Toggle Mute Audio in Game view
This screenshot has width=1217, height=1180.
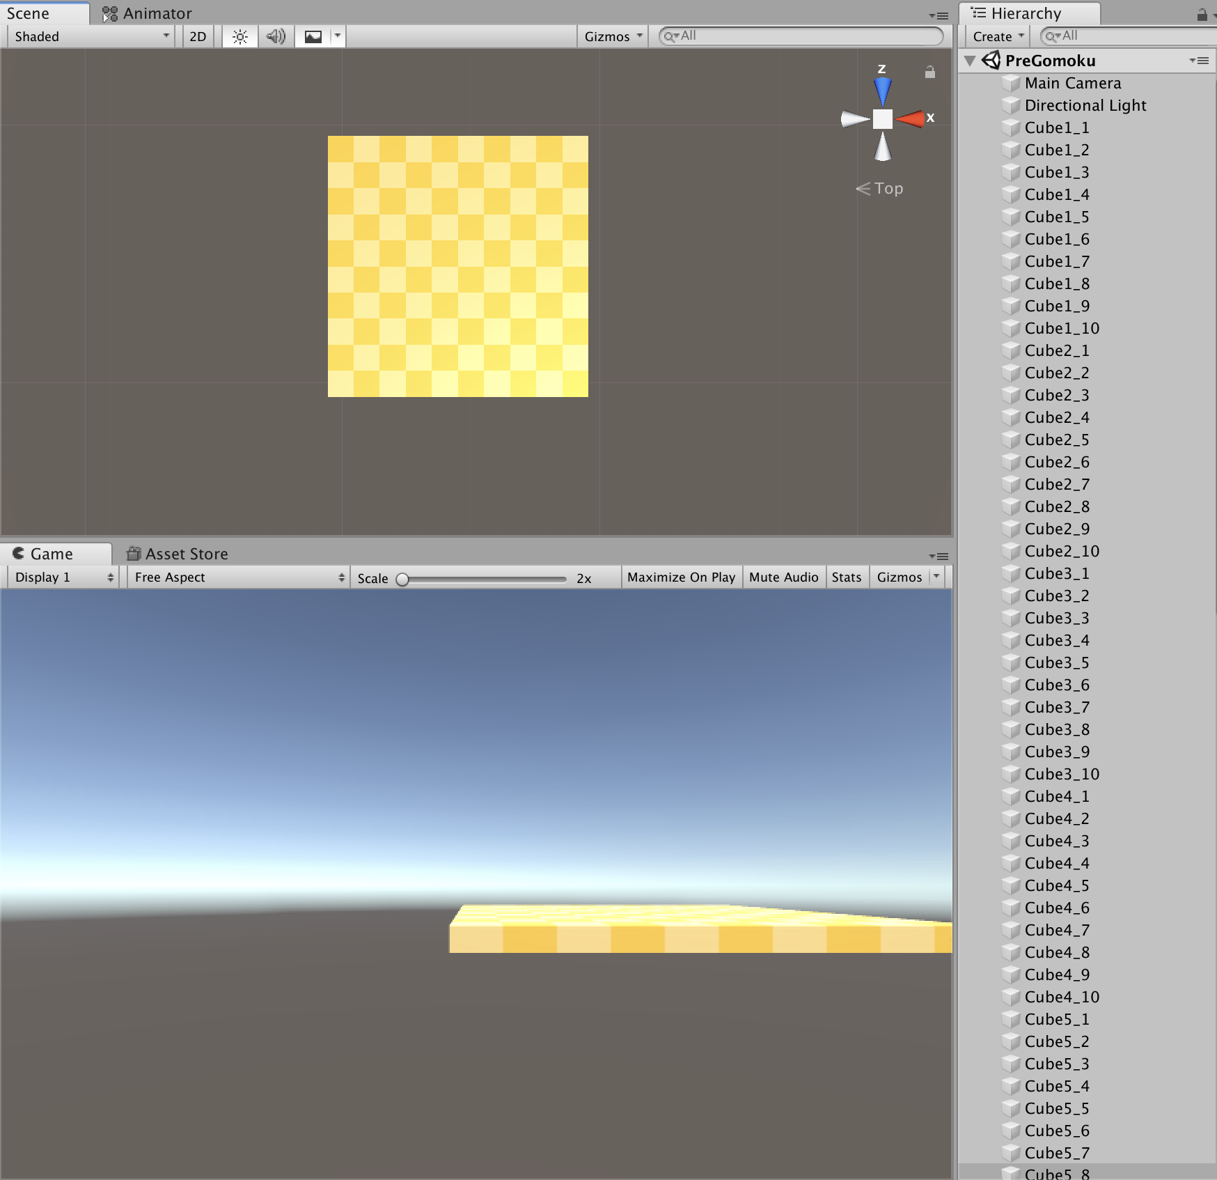coord(783,577)
